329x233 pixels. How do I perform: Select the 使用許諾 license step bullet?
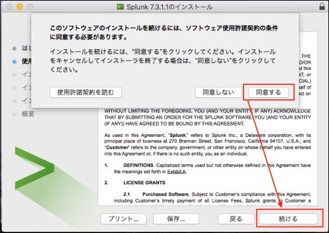pyautogui.click(x=14, y=62)
